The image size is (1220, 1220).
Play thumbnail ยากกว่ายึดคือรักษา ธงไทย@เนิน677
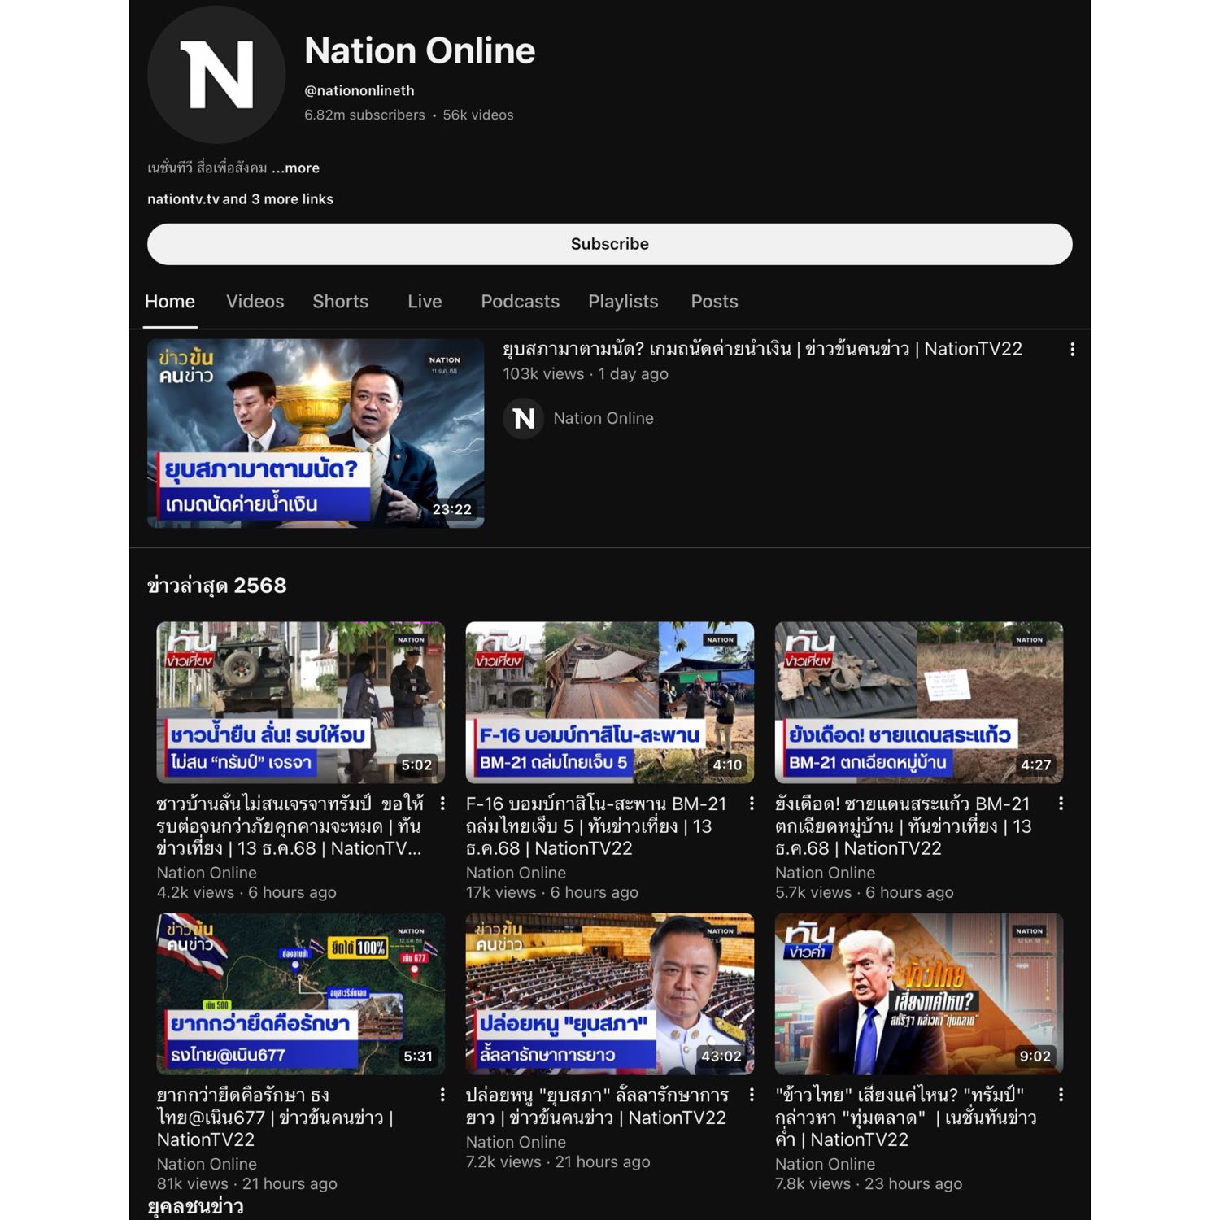pos(301,994)
